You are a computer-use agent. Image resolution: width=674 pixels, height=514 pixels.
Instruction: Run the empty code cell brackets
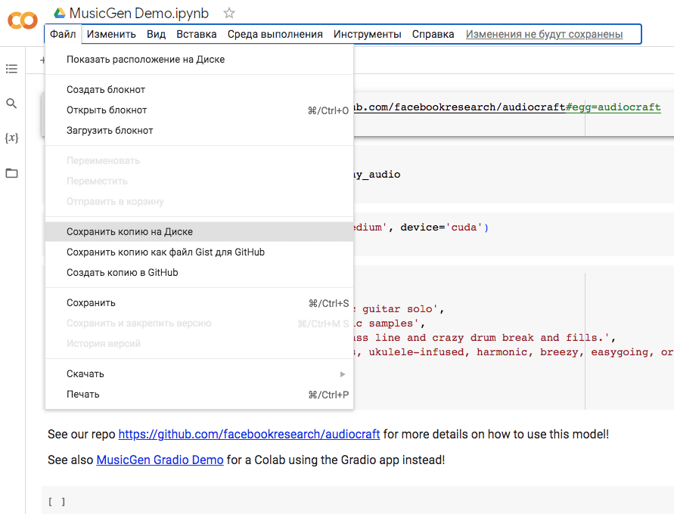[57, 502]
